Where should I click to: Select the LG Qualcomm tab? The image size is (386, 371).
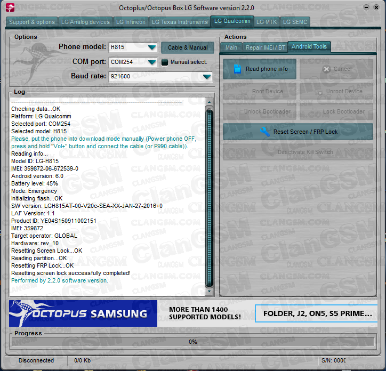tap(232, 21)
